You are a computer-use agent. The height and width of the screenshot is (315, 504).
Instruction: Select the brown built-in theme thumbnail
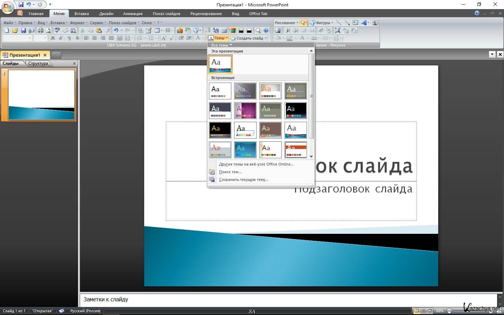271,130
